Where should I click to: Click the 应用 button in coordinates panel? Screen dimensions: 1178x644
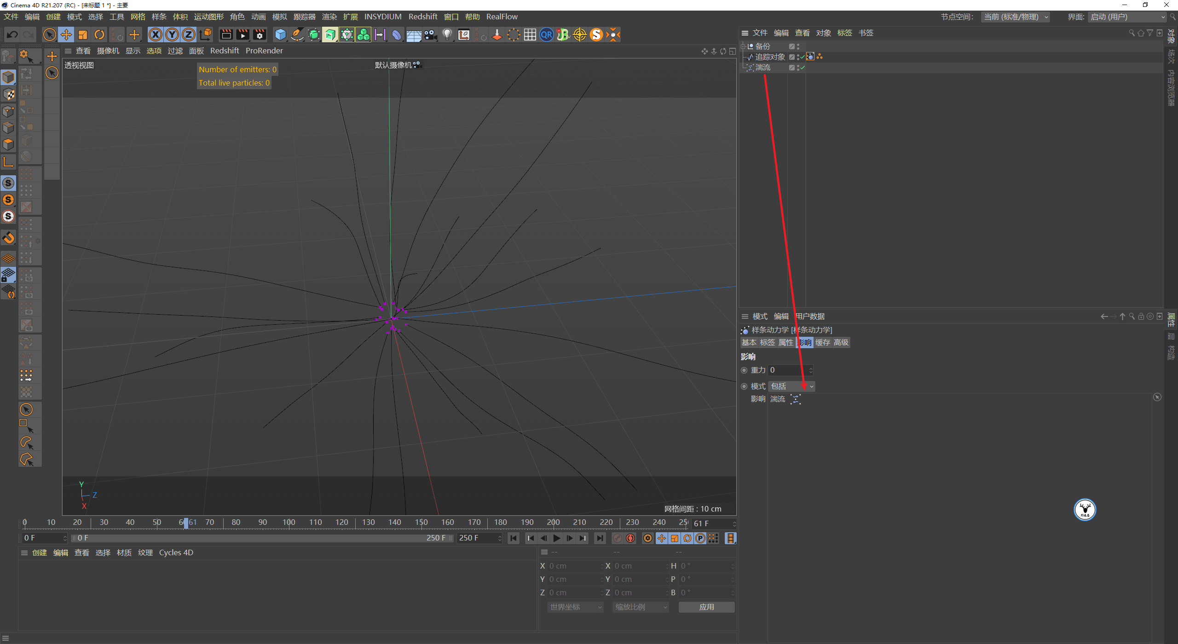(x=706, y=607)
